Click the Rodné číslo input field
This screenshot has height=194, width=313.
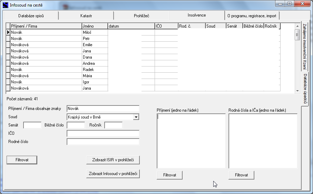click(103, 142)
